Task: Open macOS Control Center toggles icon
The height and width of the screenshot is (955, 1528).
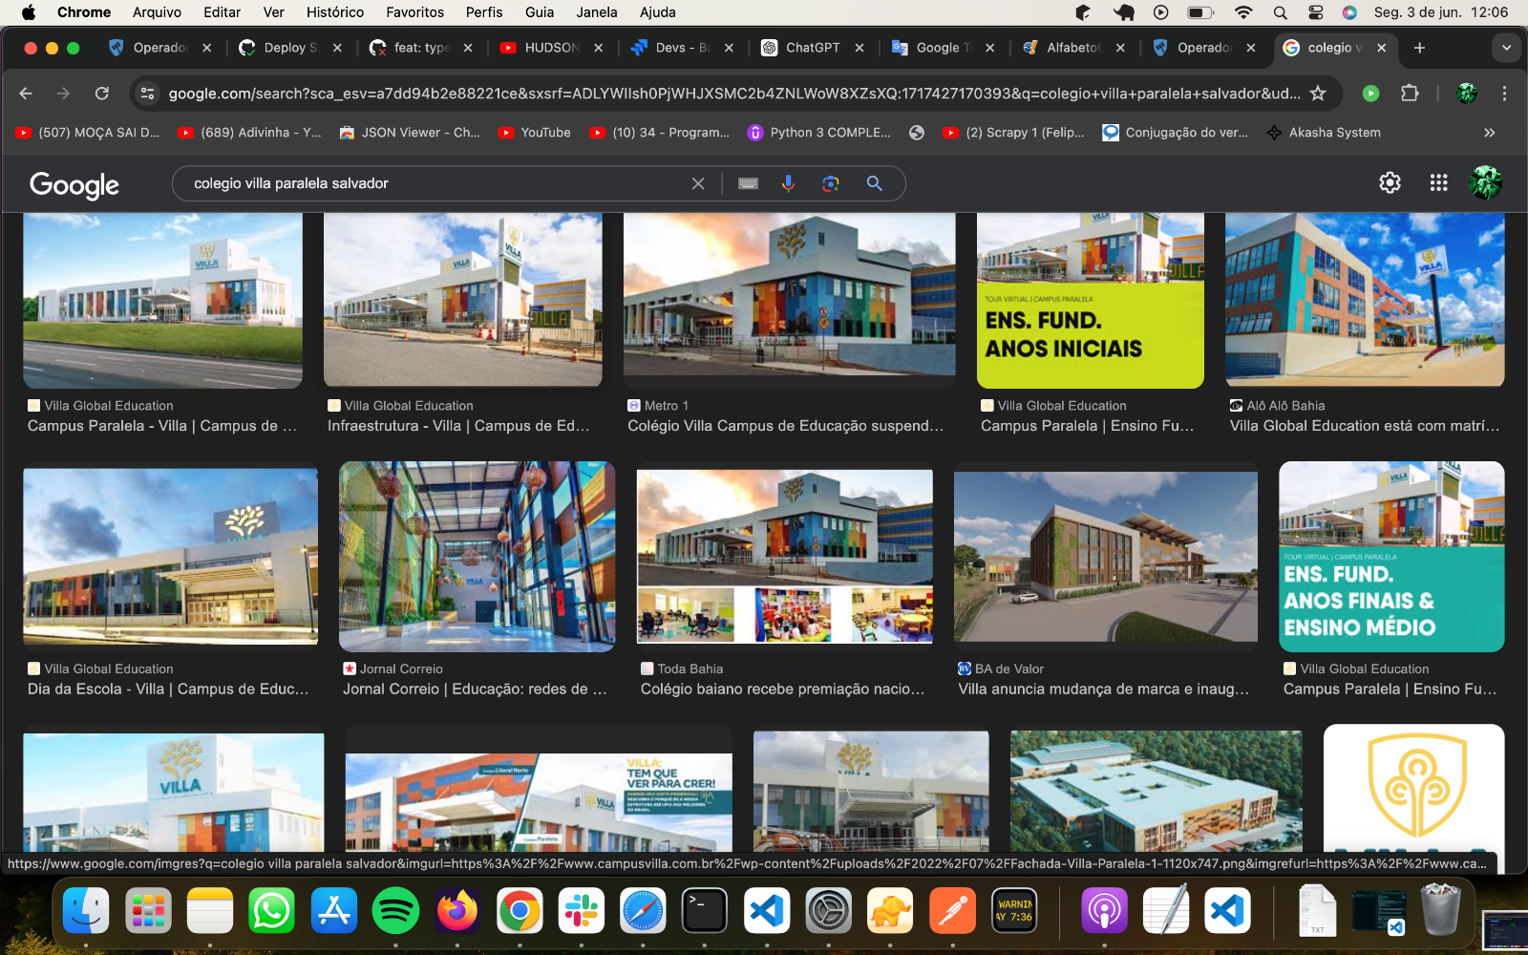Action: [x=1315, y=12]
